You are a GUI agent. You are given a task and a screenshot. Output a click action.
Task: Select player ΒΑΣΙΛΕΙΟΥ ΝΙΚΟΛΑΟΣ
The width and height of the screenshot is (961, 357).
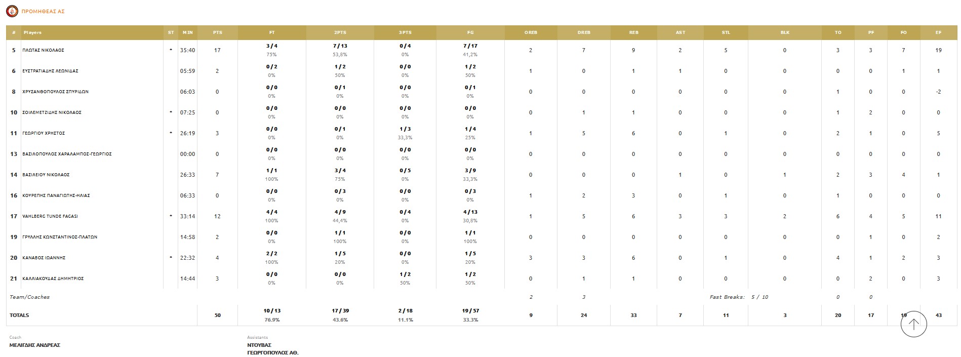click(46, 175)
